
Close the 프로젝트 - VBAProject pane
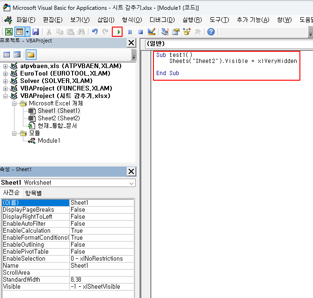(x=131, y=43)
